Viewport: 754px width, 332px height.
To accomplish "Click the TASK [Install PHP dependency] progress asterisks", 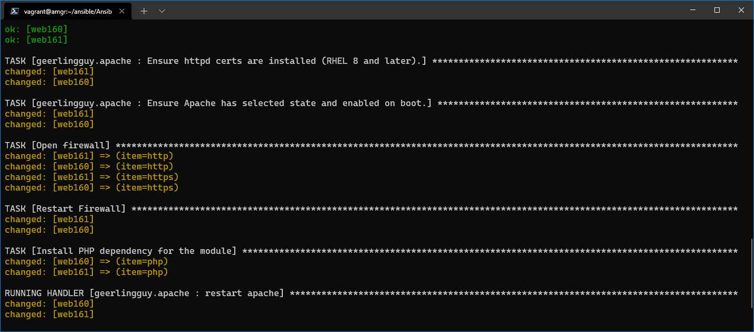I will point(475,251).
